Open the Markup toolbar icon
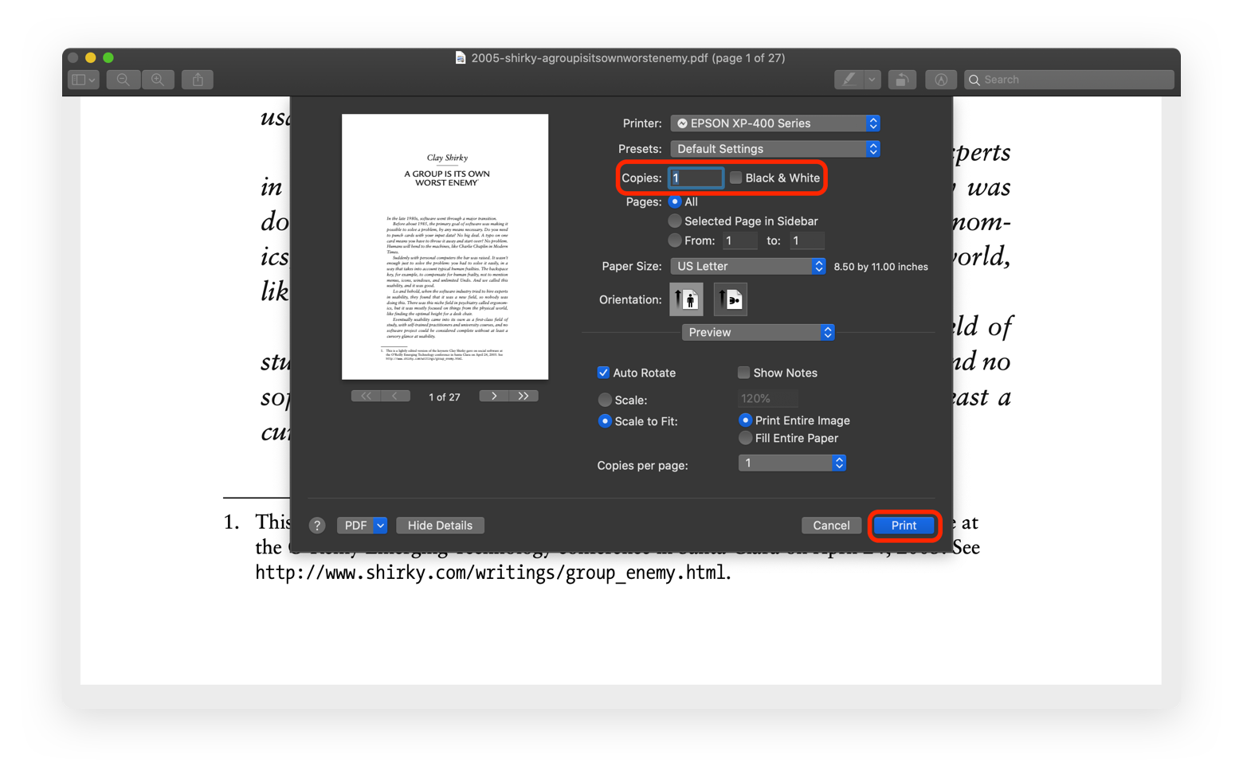Image resolution: width=1243 pixels, height=774 pixels. pyautogui.click(x=941, y=80)
